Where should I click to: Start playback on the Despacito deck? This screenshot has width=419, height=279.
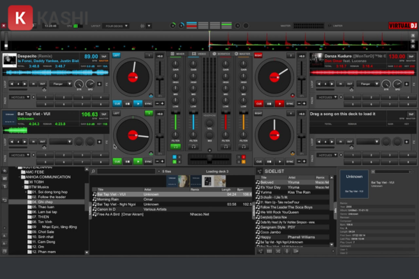tap(138, 104)
